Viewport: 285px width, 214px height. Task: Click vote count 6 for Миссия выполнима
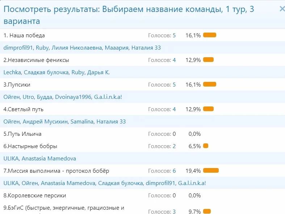[x=174, y=171]
